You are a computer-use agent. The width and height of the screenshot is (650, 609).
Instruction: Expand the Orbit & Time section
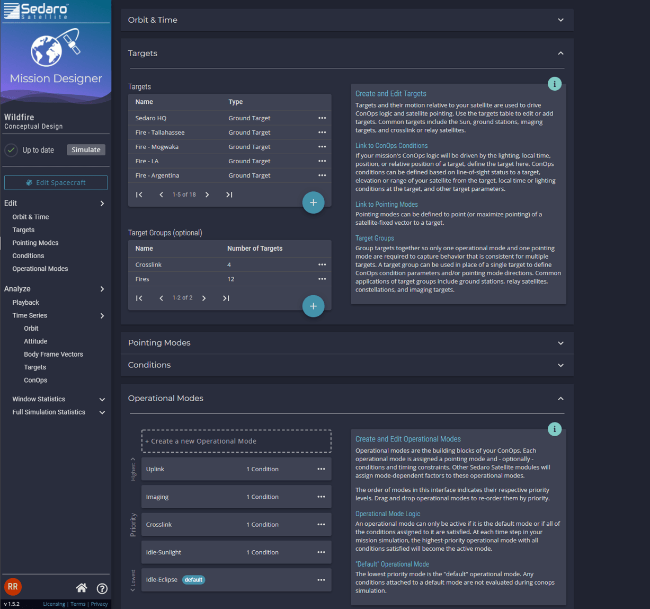(x=560, y=20)
